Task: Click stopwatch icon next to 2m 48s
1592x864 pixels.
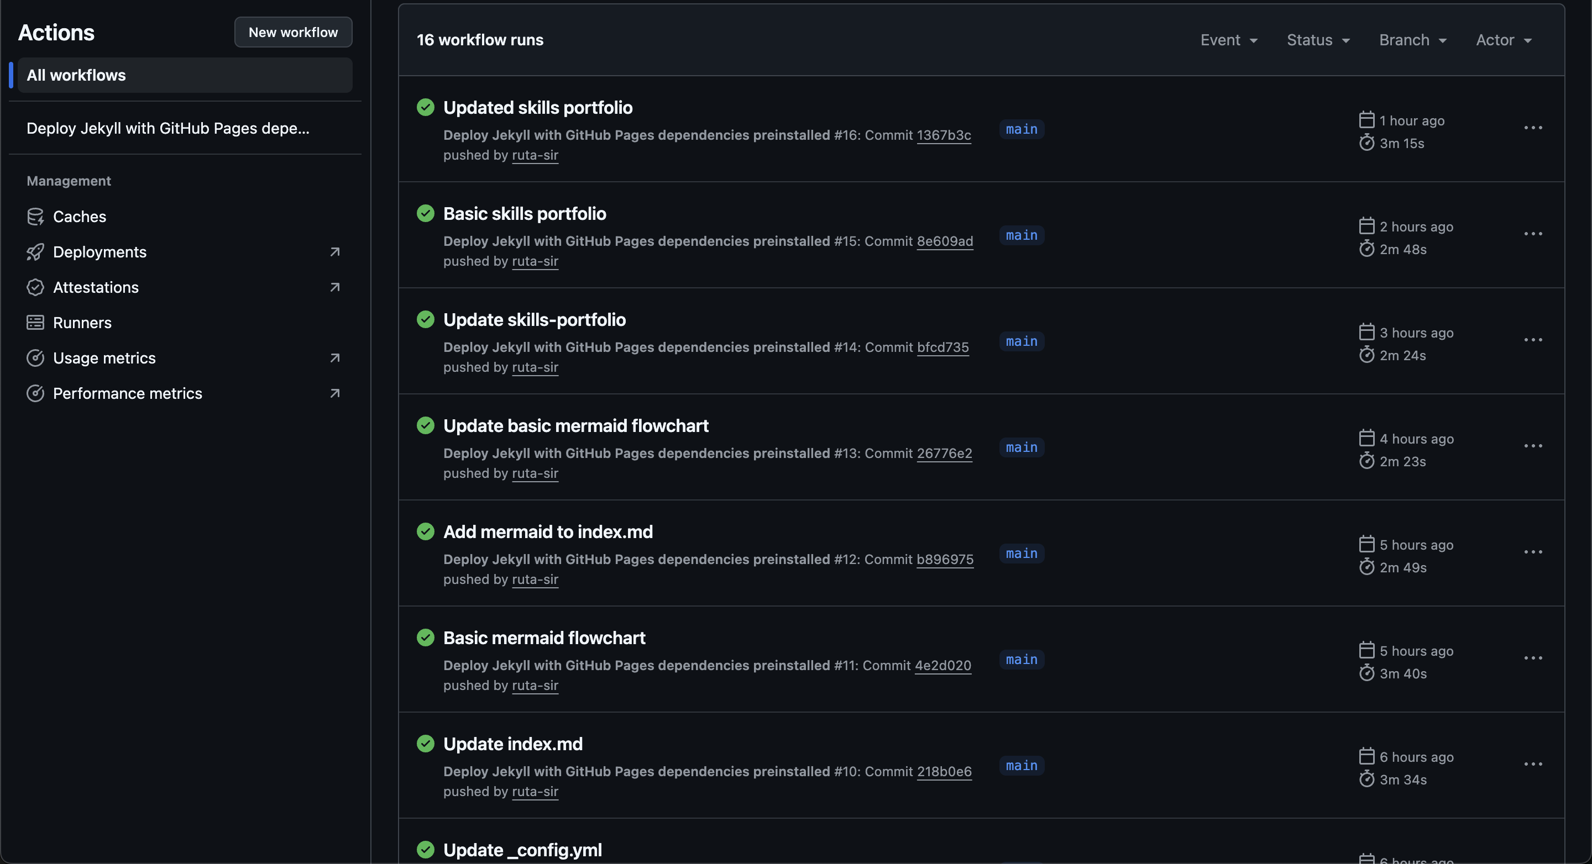Action: [1366, 249]
